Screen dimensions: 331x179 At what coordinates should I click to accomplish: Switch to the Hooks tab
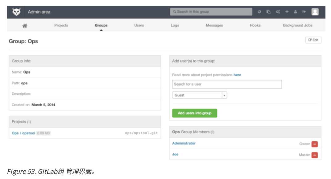pos(255,25)
